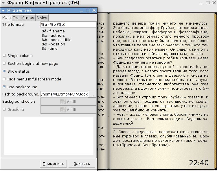Open the Background color picker button
The width and height of the screenshot is (217, 171).
(68, 102)
